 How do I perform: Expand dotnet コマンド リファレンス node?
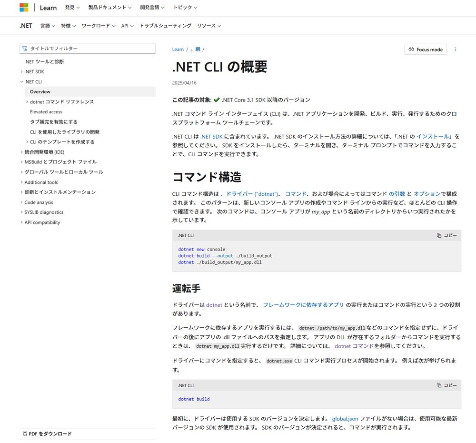coord(27,102)
